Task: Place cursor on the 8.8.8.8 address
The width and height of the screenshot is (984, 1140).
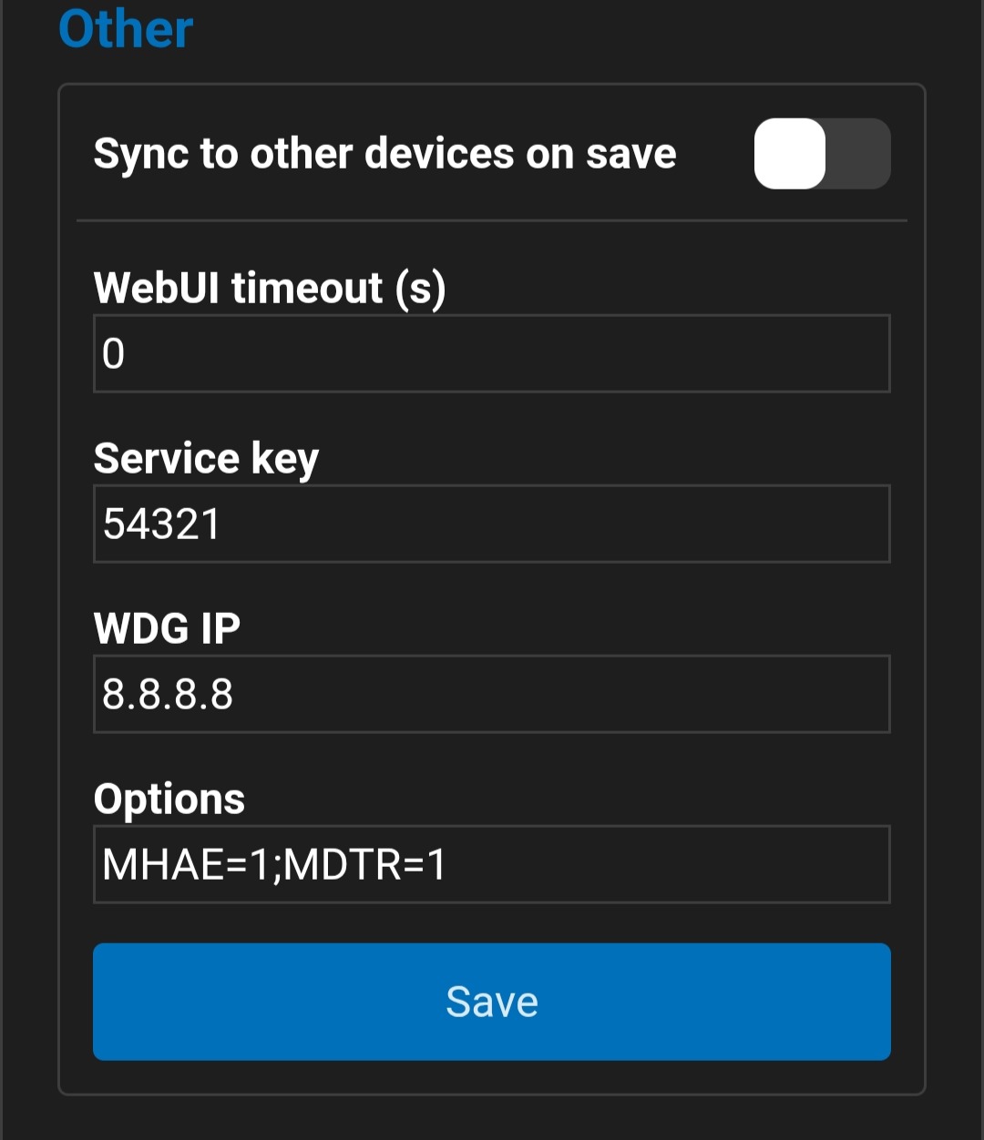Action: point(168,695)
